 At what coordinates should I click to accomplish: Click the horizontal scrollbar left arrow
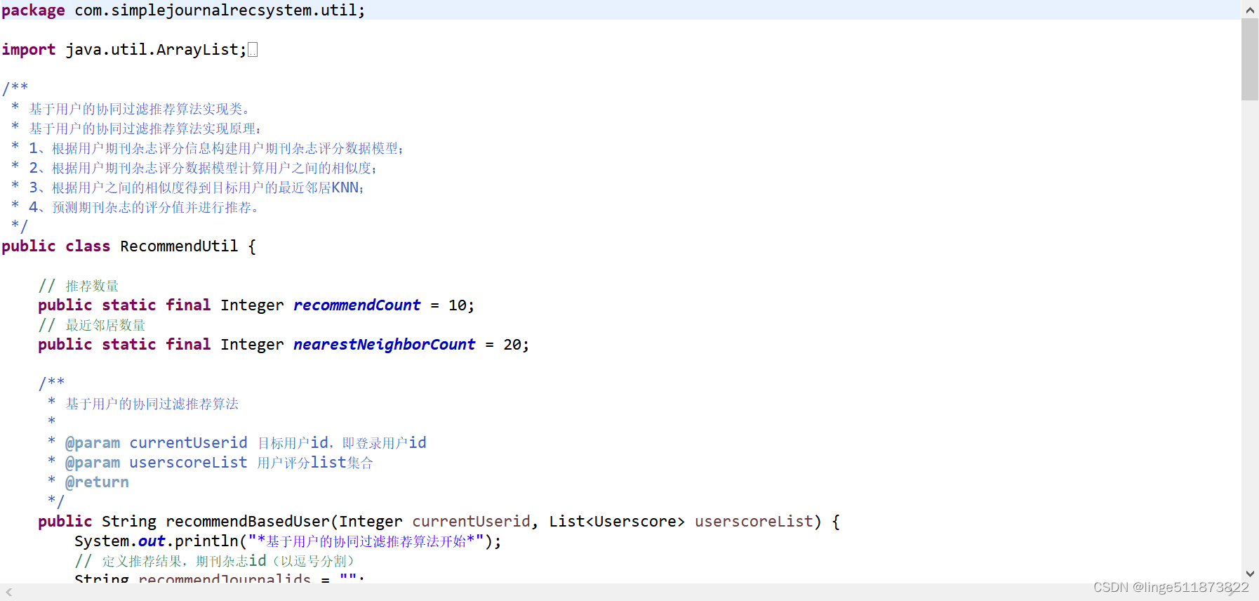tap(9, 593)
